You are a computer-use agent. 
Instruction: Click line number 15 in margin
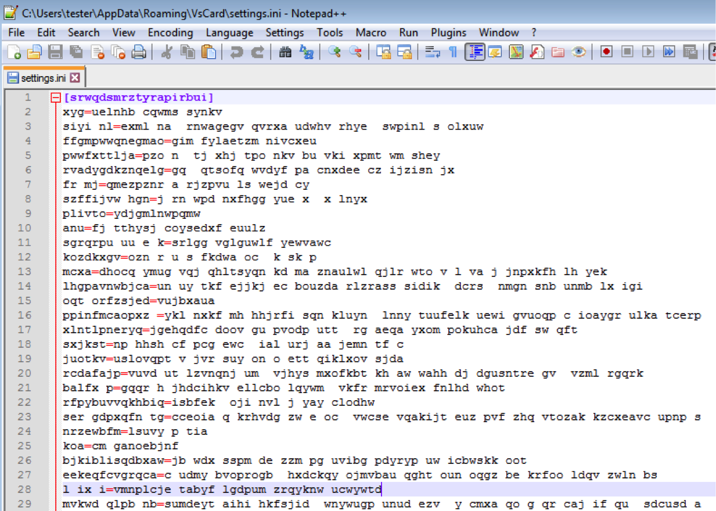27,301
